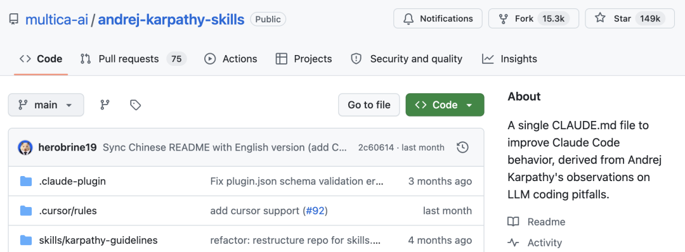The height and width of the screenshot is (252, 685).
Task: Click the skills/karpathy-guidelines folder icon
Action: click(x=26, y=240)
